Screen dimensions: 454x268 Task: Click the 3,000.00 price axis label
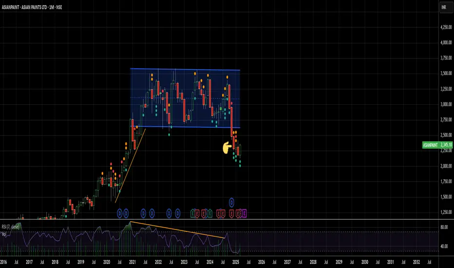[x=446, y=104]
